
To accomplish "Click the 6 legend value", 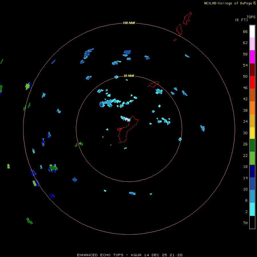I will pos(246,200).
